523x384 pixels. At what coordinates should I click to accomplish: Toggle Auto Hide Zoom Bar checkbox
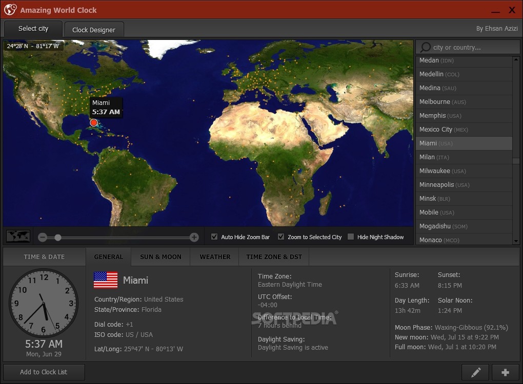click(x=214, y=237)
